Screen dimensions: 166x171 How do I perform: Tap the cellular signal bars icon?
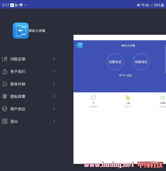click(151, 5)
